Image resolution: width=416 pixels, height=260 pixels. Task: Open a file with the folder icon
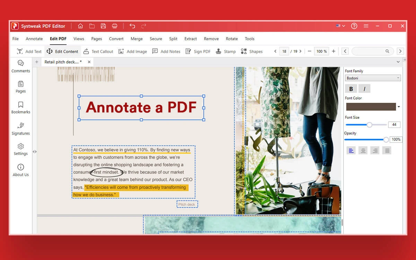pyautogui.click(x=92, y=26)
